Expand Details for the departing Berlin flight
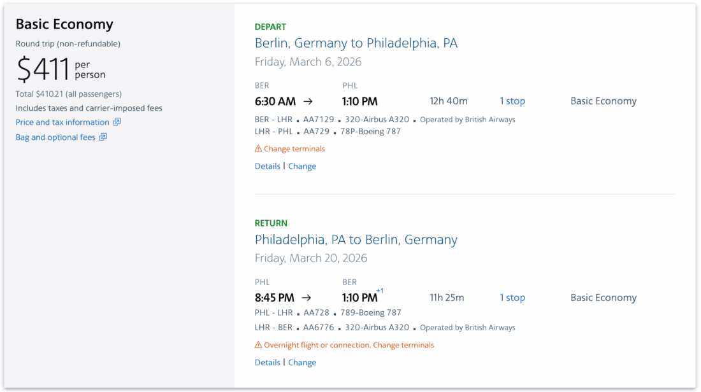Viewport: 701px width, 392px height. click(267, 166)
